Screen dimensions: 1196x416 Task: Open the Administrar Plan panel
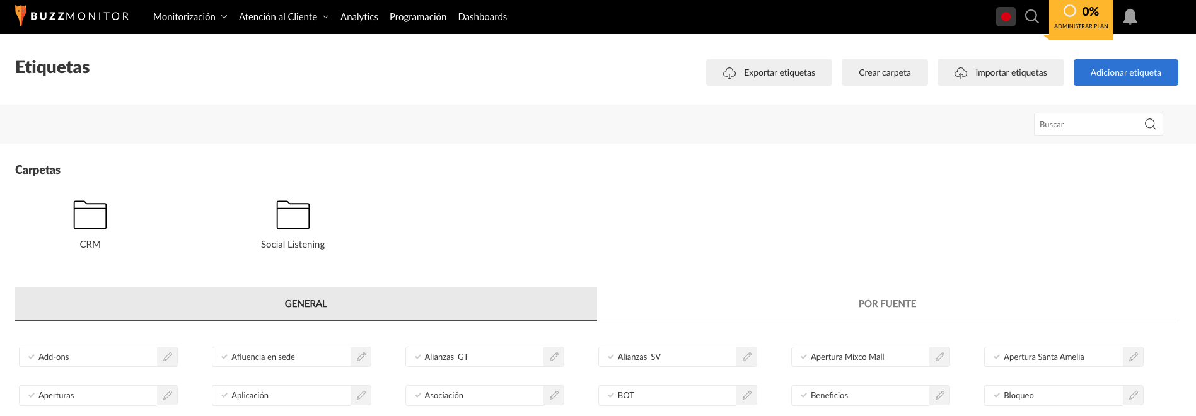[1081, 18]
